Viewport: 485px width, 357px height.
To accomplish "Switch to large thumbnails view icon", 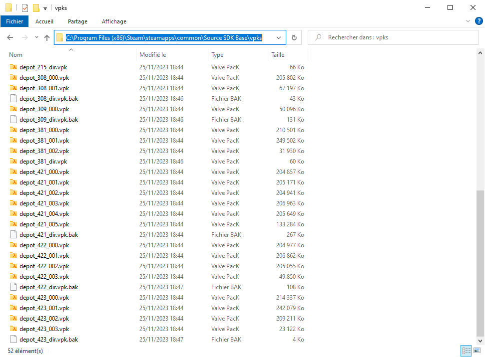I will pyautogui.click(x=477, y=351).
